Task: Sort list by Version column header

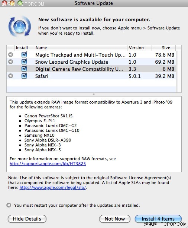Action: coord(139,48)
